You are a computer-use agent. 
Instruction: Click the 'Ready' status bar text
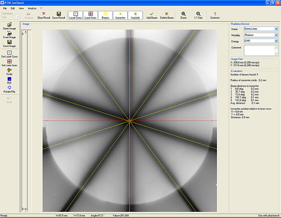(x=4, y=216)
